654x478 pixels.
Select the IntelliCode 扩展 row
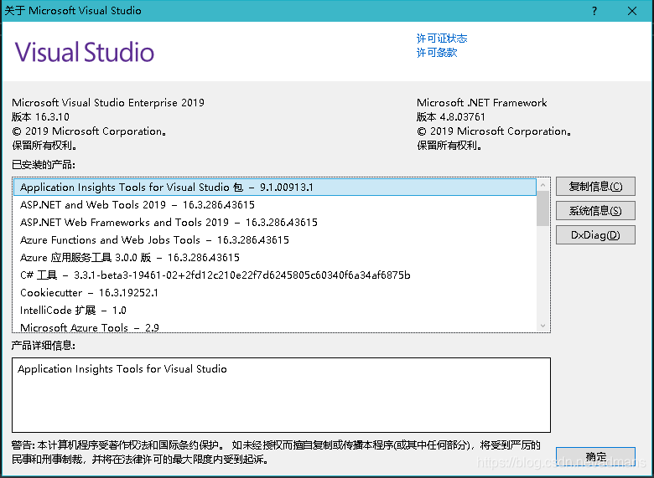[275, 311]
